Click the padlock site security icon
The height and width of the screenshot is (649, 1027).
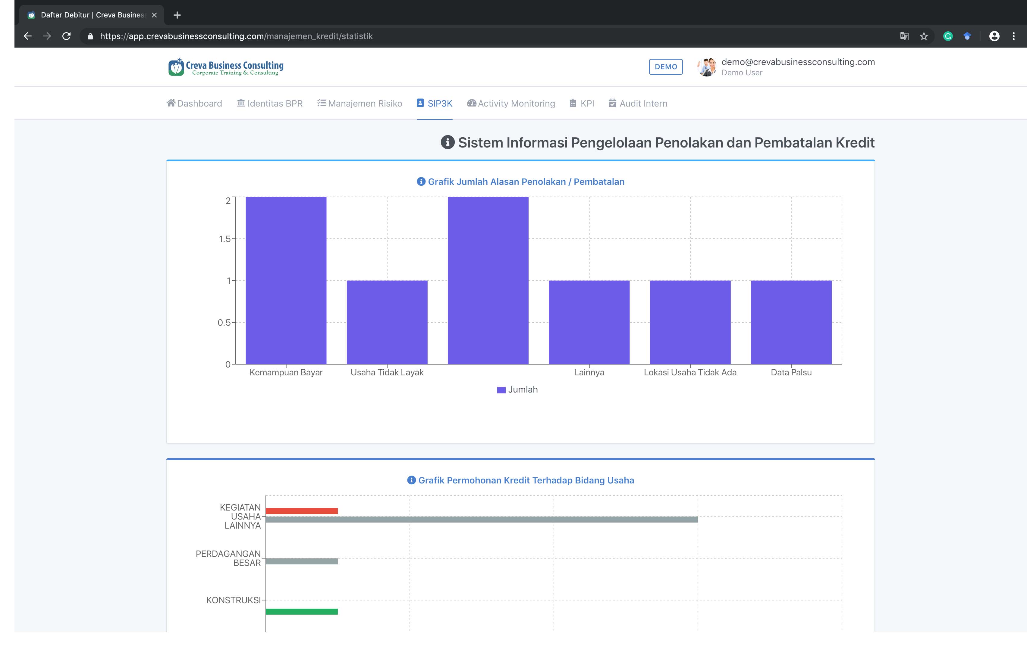point(90,36)
